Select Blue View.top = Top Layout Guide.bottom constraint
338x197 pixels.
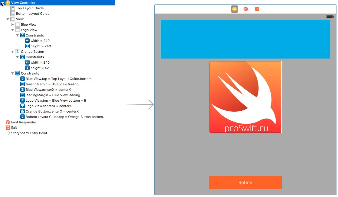coord(58,79)
